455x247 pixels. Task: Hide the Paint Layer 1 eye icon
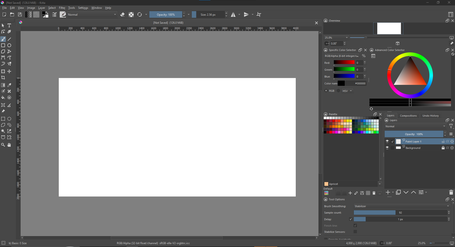[387, 141]
